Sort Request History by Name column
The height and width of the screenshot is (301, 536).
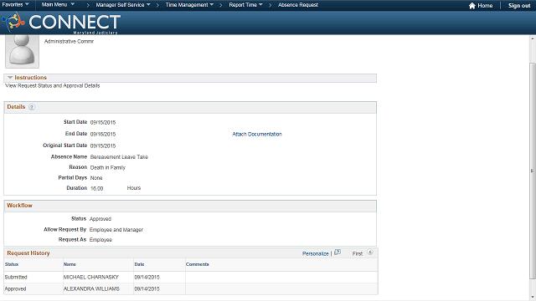tap(70, 264)
